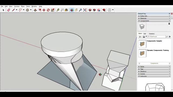This screenshot has width=173, height=97.
Task: Open the Arc tool dropdown arrow
Action: pos(24,10)
